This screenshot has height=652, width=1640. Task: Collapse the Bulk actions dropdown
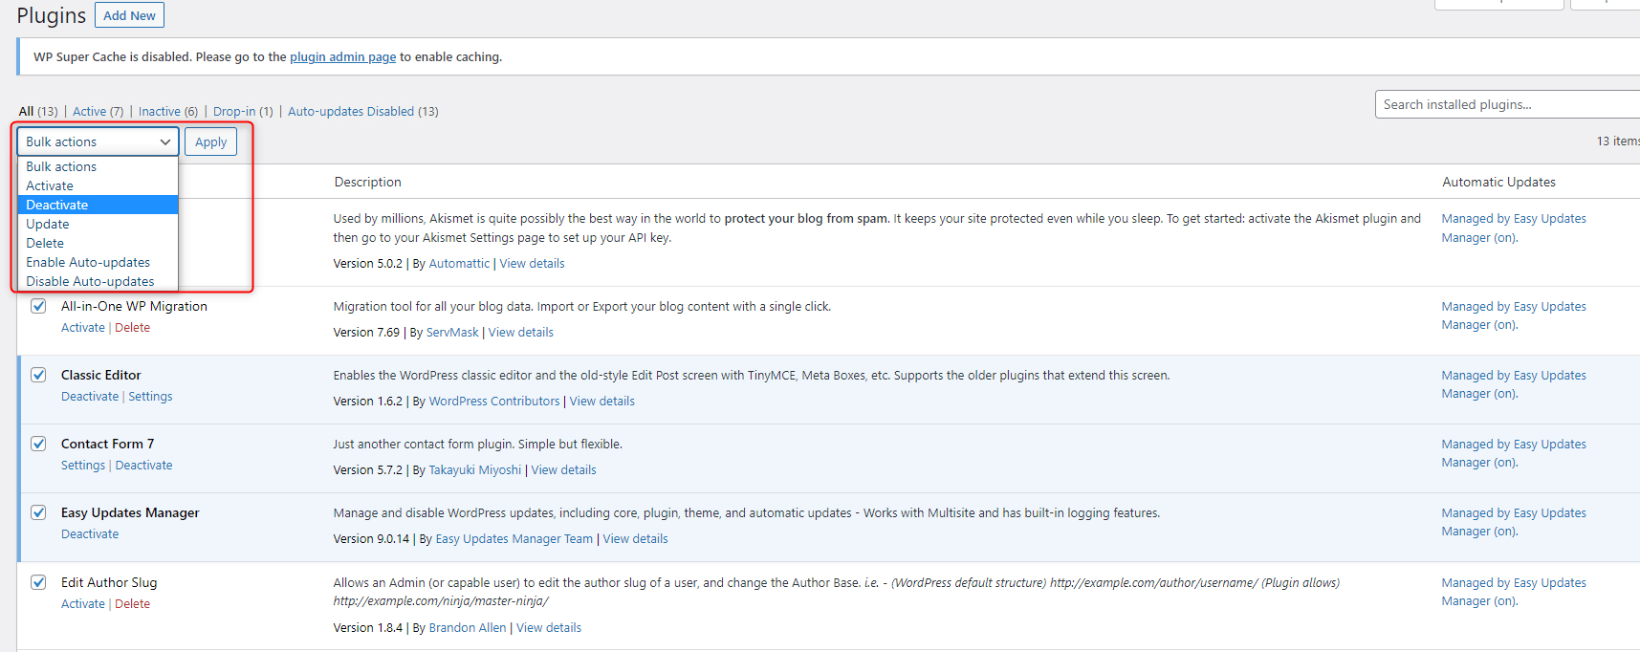(x=98, y=141)
